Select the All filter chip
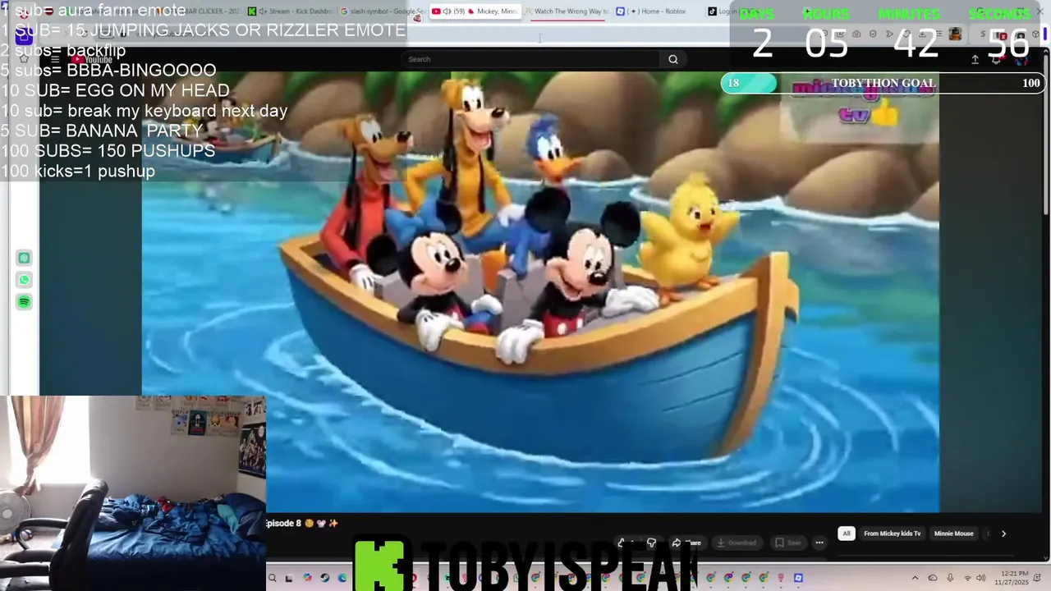 coord(847,534)
